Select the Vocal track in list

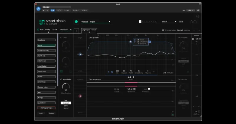click(x=46, y=45)
